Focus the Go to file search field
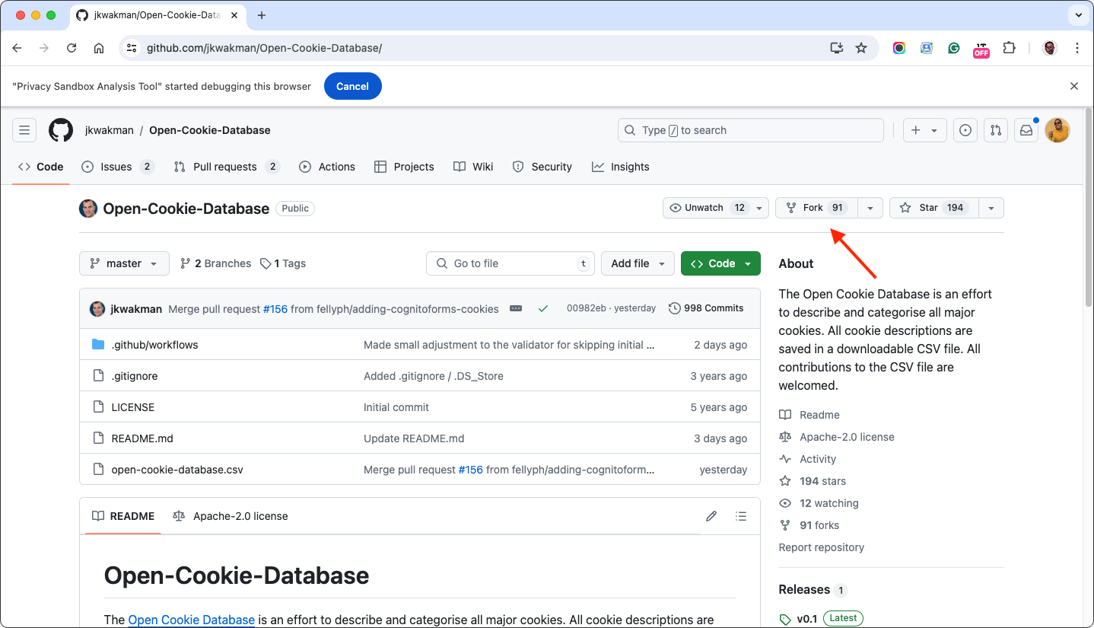1094x628 pixels. [x=510, y=263]
